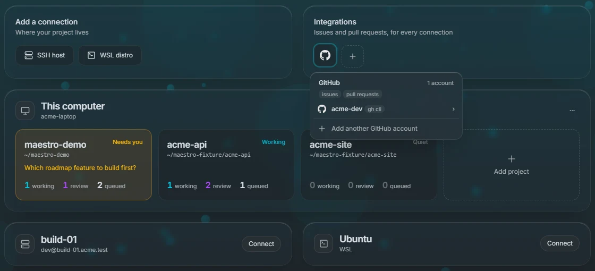Click the GitHub heading in the popup
Viewport: 595px width, 271px height.
(329, 83)
